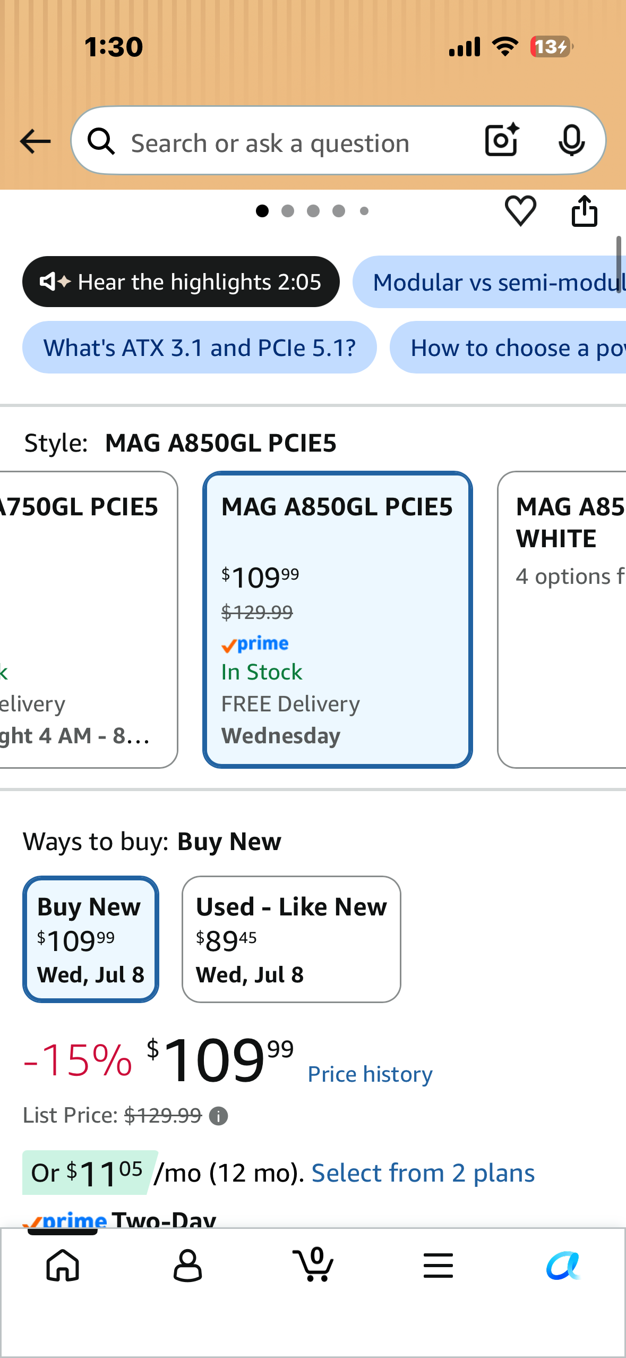Tap the microphone voice search icon
The height and width of the screenshot is (1358, 626).
click(571, 141)
